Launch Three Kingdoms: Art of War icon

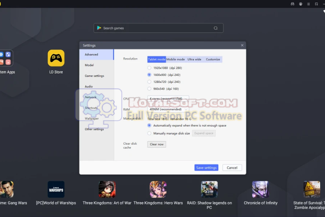pyautogui.click(x=107, y=189)
